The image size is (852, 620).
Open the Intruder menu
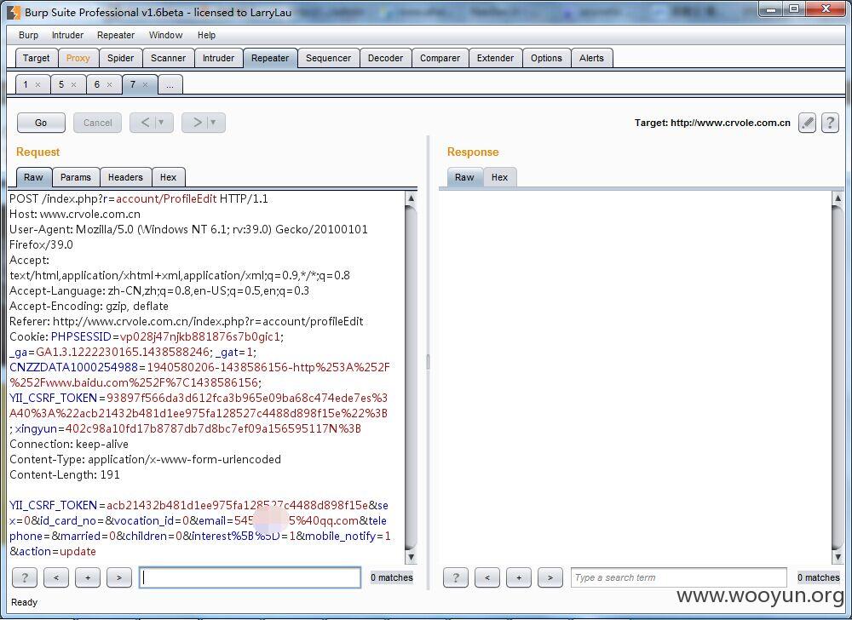(x=67, y=35)
